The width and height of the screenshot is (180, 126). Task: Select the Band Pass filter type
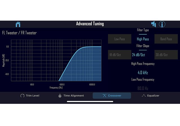pos(166,39)
